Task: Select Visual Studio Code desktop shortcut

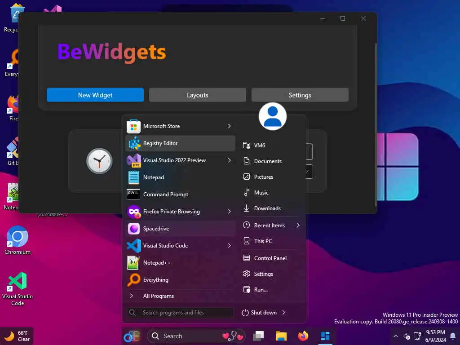Action: (18, 289)
